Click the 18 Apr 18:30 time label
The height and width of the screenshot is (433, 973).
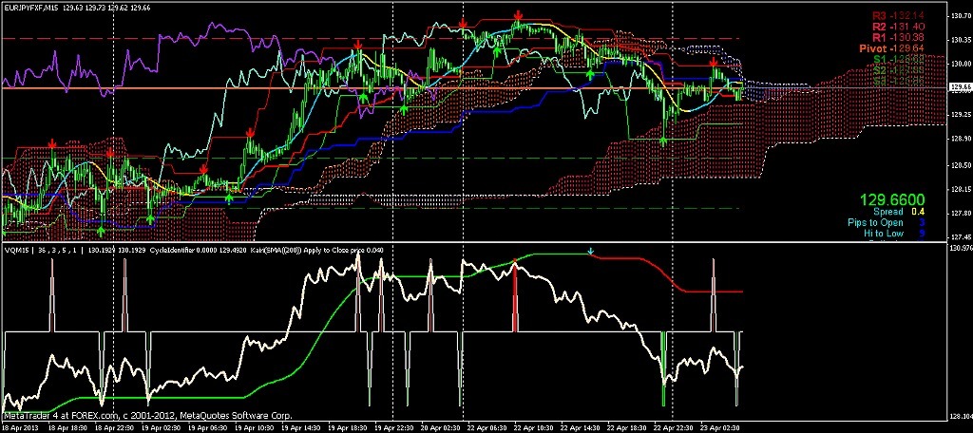point(67,428)
